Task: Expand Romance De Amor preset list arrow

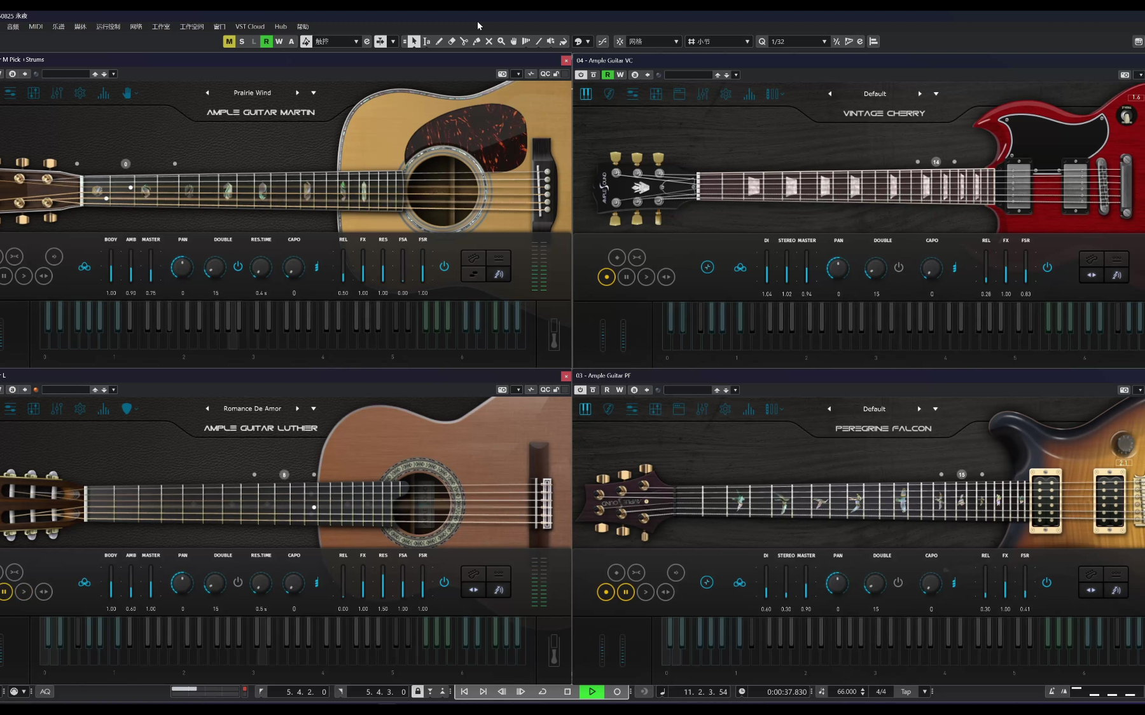Action: [x=314, y=409]
